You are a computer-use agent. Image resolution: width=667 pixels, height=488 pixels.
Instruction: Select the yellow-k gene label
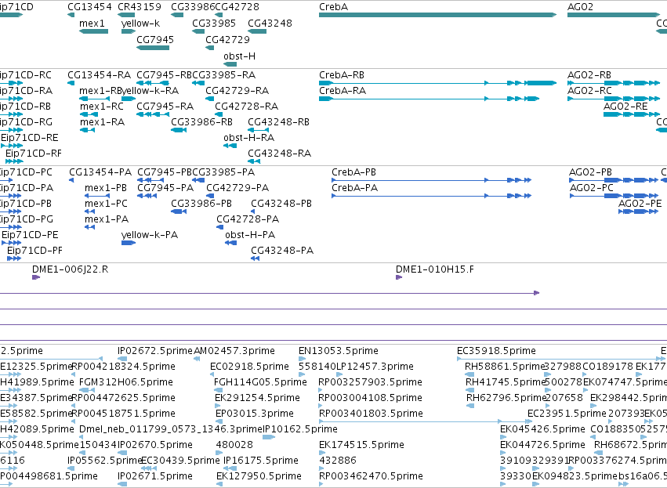[141, 23]
